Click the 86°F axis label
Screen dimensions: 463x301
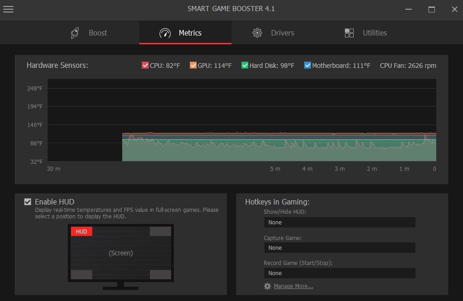tap(36, 144)
